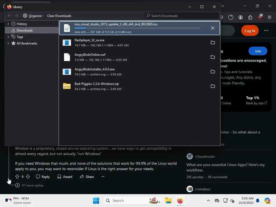Open the notification bell in the taskbar
This screenshot has width=276, height=207.
pos(258,201)
